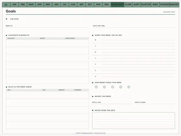
Task: Click the Goals page title
Action: (x=11, y=11)
